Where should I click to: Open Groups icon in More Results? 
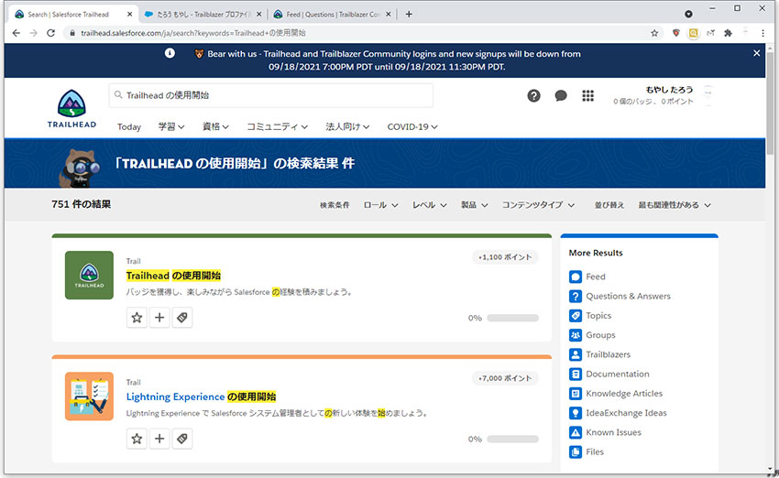576,335
